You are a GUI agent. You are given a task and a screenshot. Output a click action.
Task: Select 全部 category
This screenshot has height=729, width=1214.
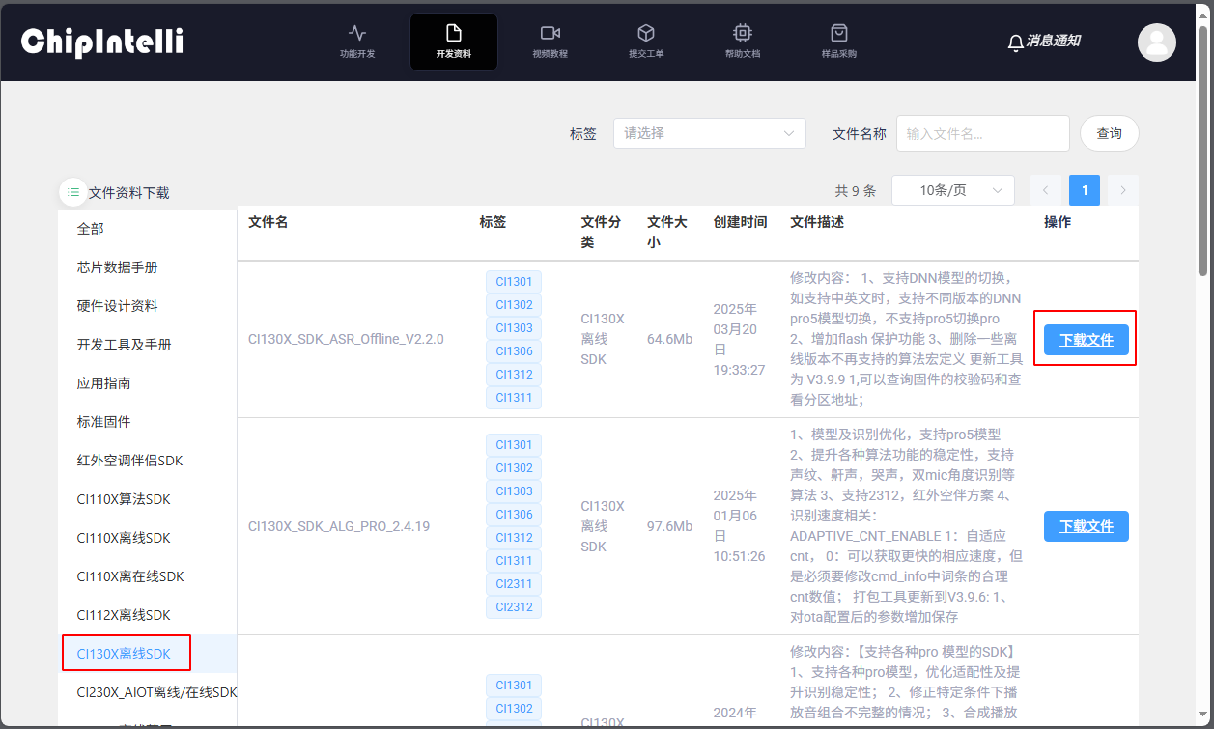pos(147,229)
